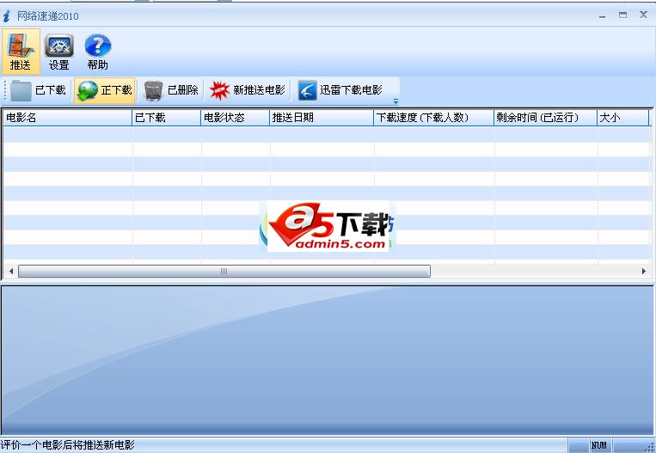
Task: Click the horizontal scrollbar thumb
Action: (224, 271)
